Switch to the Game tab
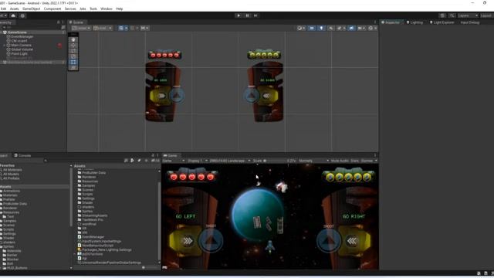This screenshot has height=278, width=494. (x=171, y=156)
